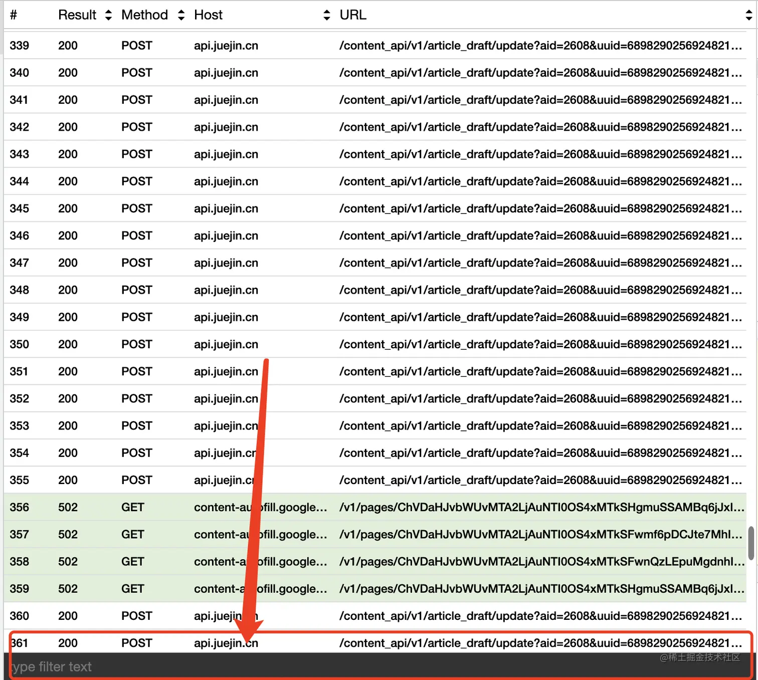Click the 200 result in row 345

(68, 208)
